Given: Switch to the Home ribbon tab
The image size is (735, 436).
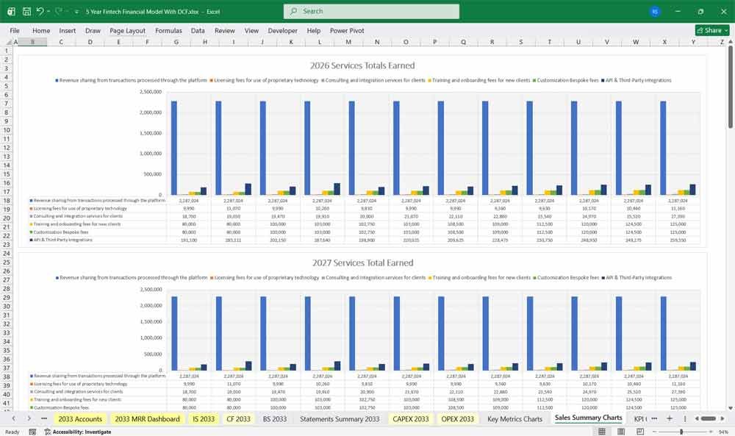Looking at the screenshot, I should pyautogui.click(x=41, y=30).
